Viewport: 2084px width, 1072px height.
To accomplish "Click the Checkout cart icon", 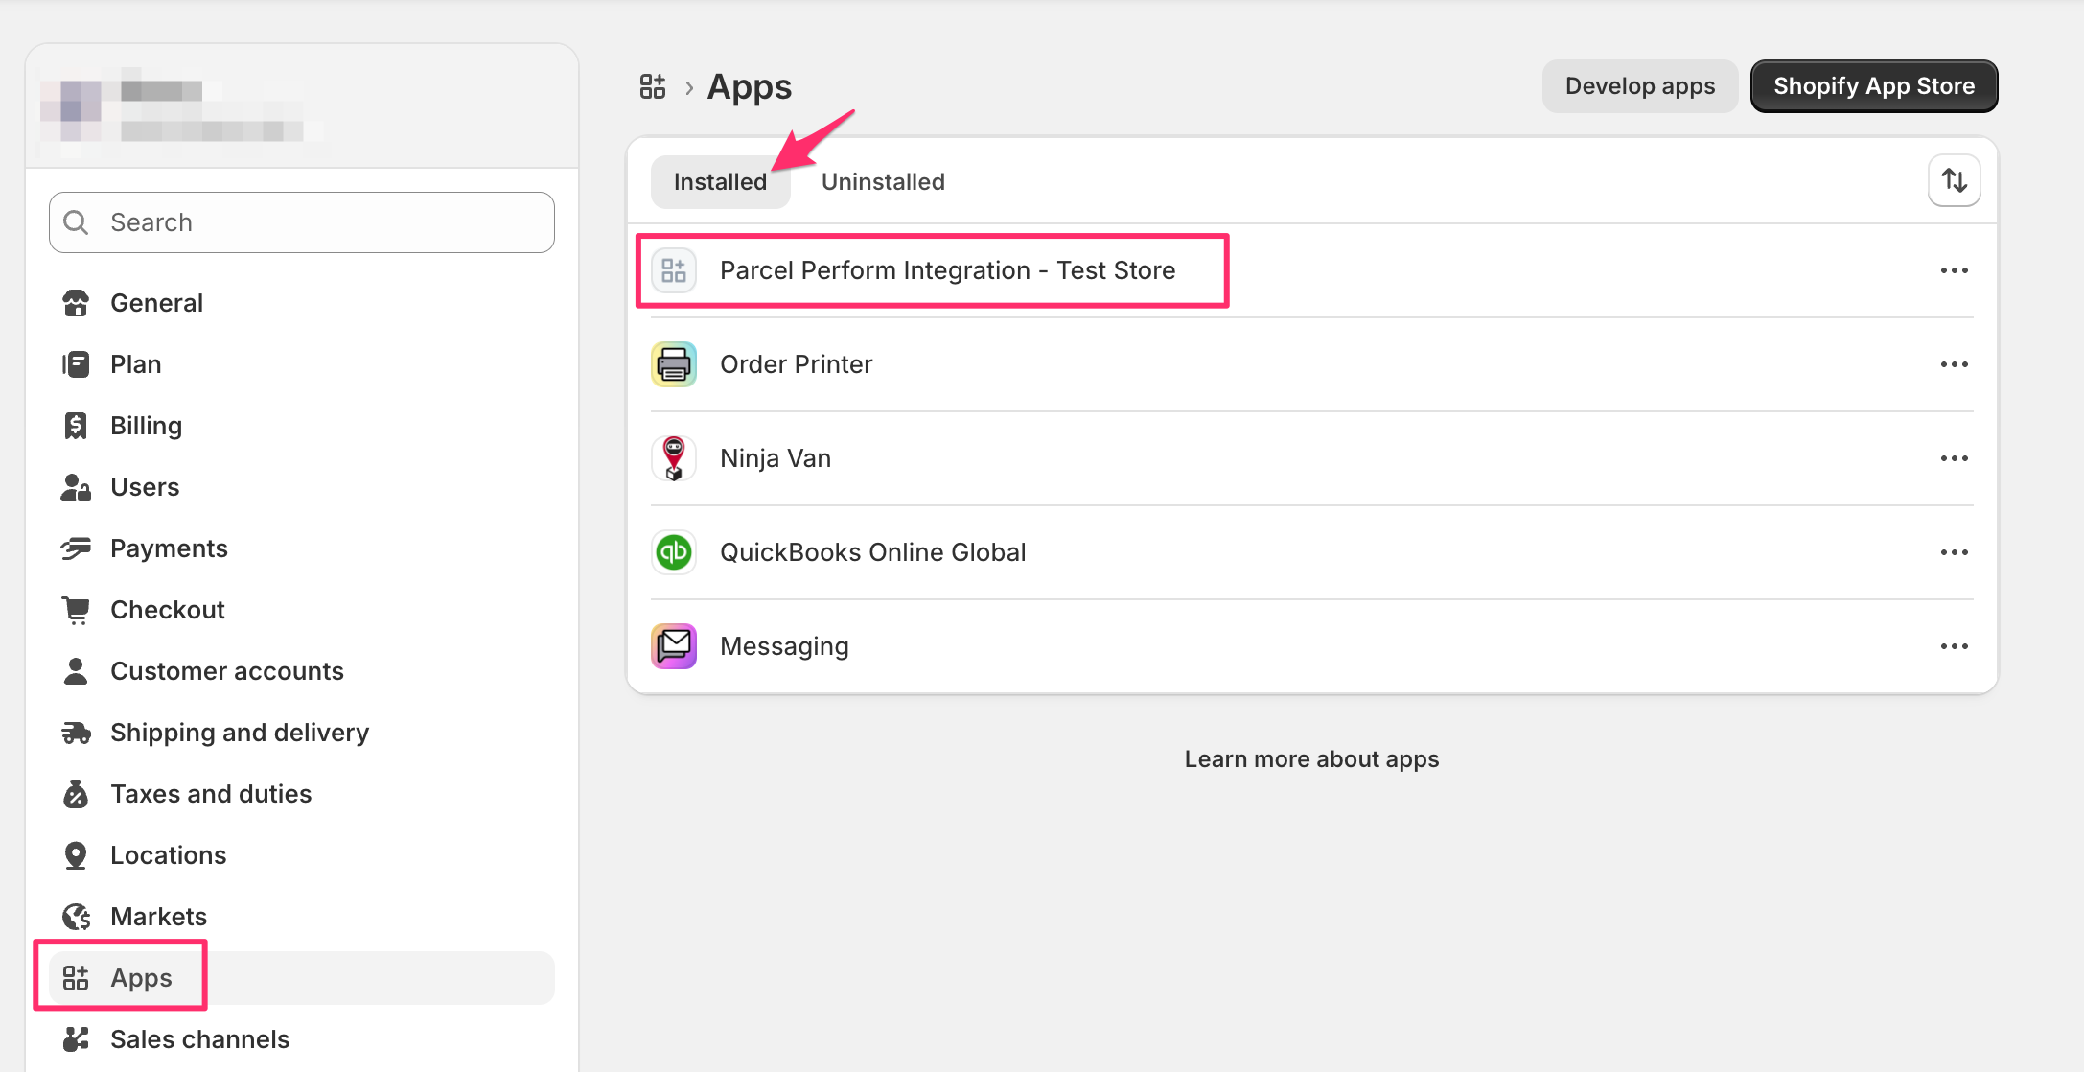I will tap(76, 610).
